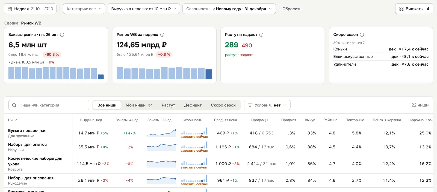Click the green растут link

[231, 55]
